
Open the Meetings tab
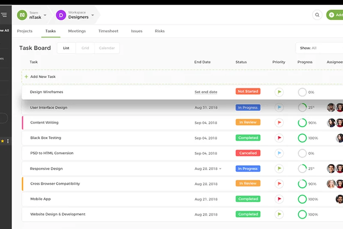[77, 31]
